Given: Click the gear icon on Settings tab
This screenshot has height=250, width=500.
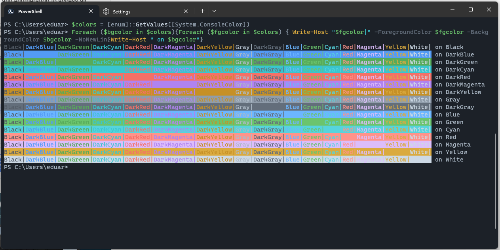Looking at the screenshot, I should point(106,11).
